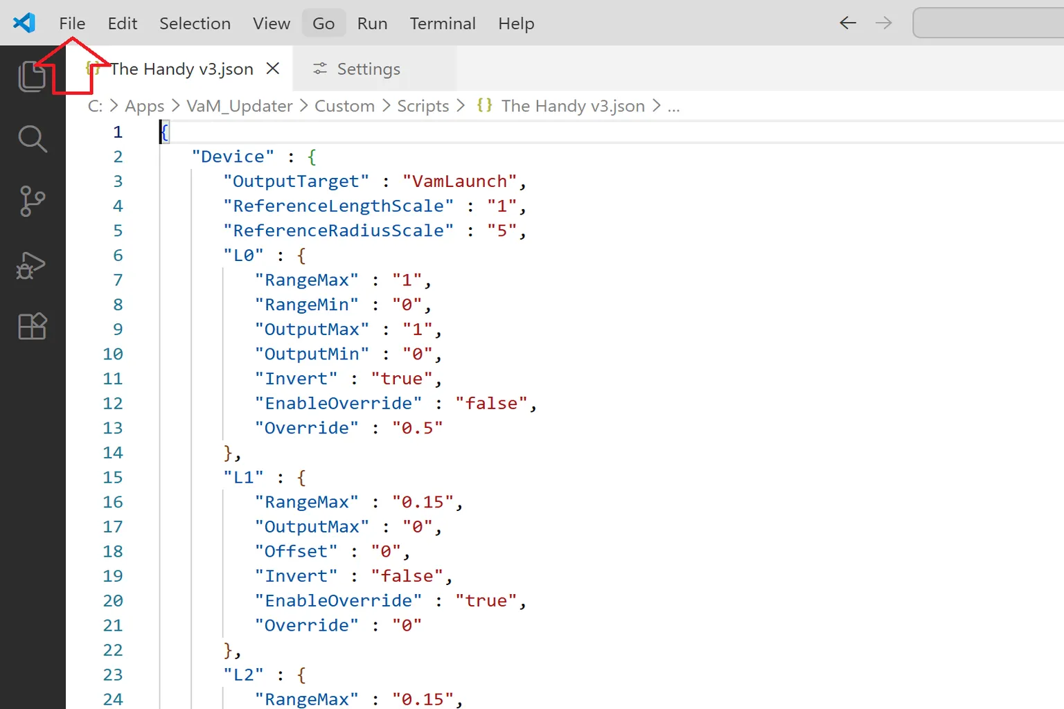Image resolution: width=1064 pixels, height=709 pixels.
Task: Go forward with the right arrow
Action: pos(884,23)
